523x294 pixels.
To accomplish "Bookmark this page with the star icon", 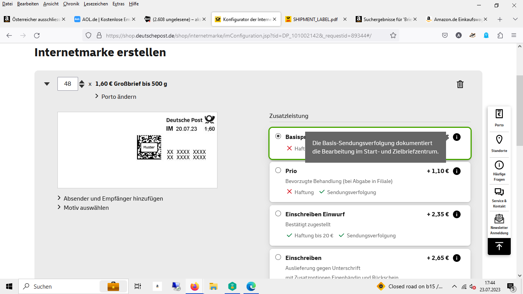I will point(393,35).
